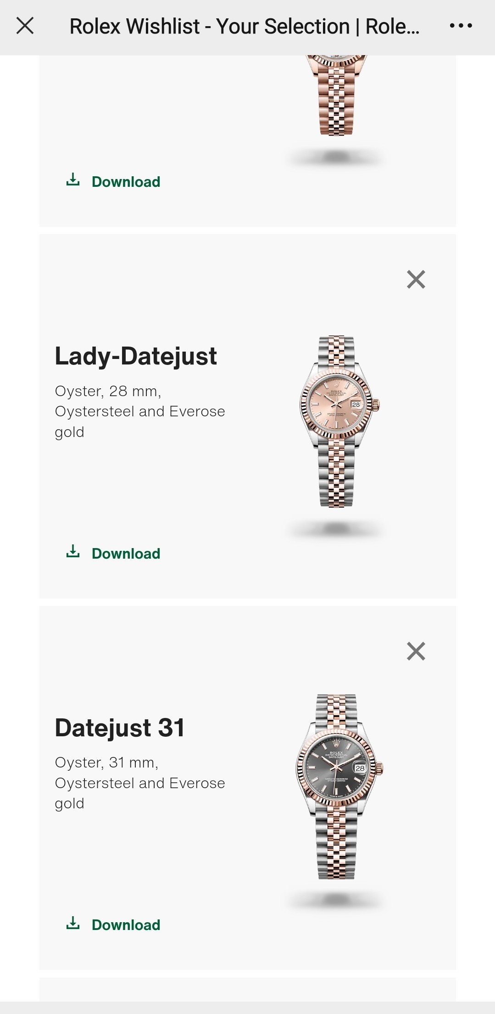Screen dimensions: 495x1014
Task: Select the Datejust 31 mm description text
Action: point(140,783)
